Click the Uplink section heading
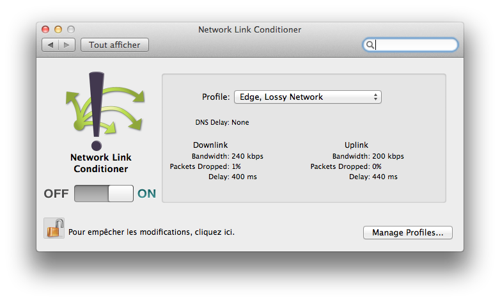Image resolution: width=500 pixels, height=302 pixels. point(356,145)
